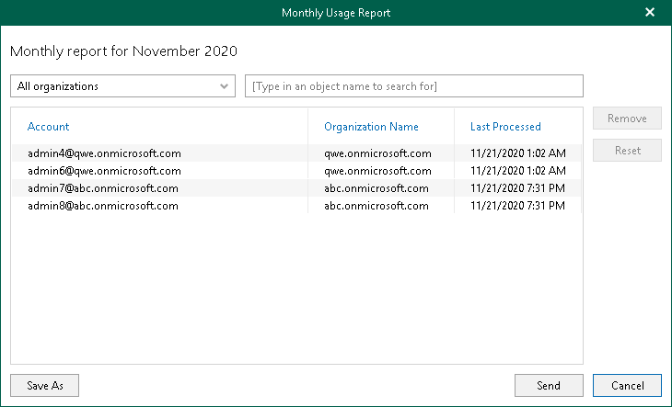Sort by Organization Name column header
This screenshot has height=407, width=672.
point(371,127)
